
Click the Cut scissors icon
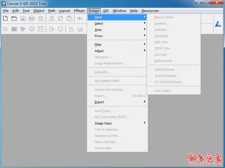click(x=52, y=18)
